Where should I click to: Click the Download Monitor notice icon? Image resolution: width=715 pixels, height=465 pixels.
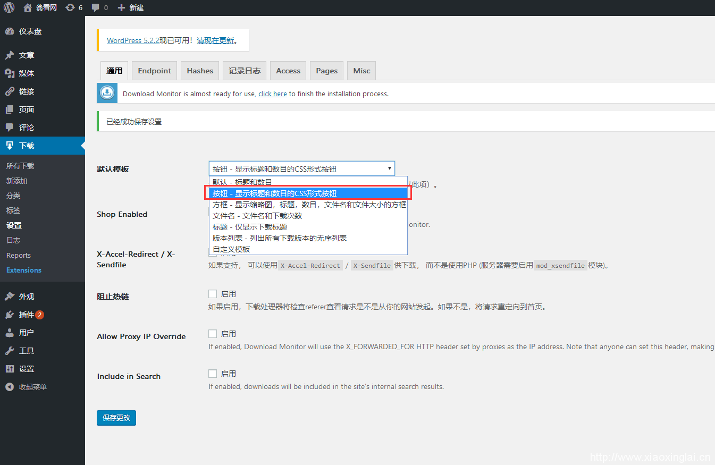(x=107, y=93)
